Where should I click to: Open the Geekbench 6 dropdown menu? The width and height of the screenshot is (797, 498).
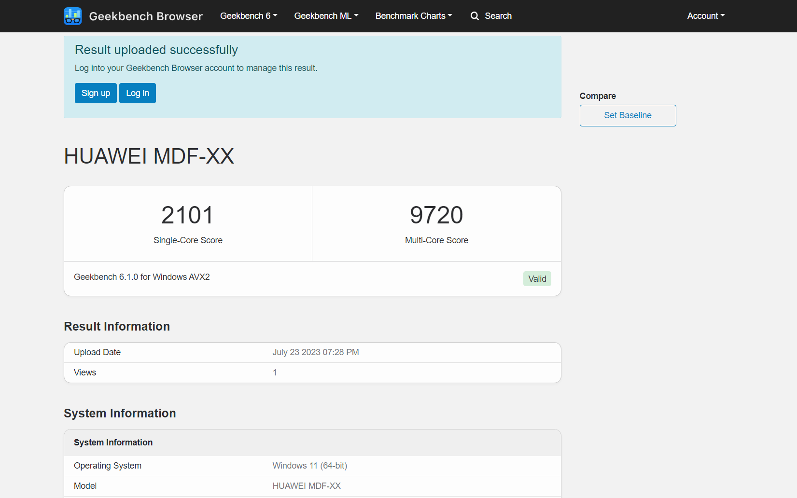pyautogui.click(x=249, y=16)
